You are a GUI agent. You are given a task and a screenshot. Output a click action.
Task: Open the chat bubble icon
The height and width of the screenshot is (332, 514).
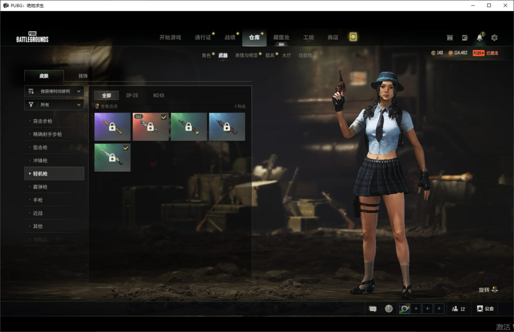coord(373,309)
